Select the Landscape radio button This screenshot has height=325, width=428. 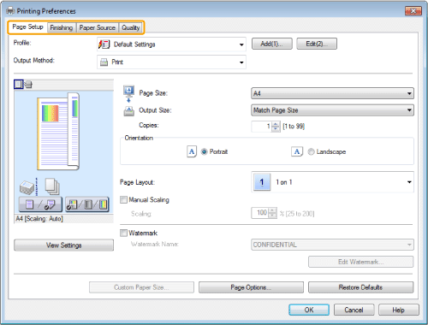tap(311, 151)
